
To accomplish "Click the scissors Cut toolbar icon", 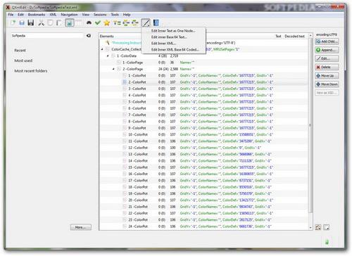I will pos(41,23).
